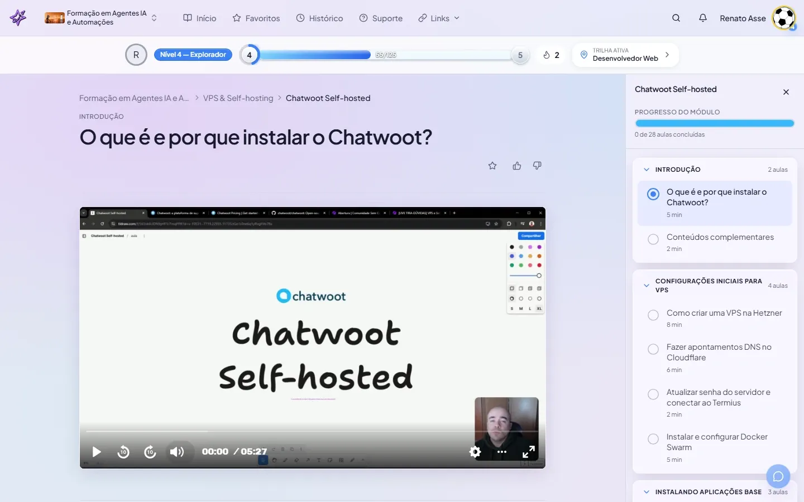This screenshot has width=804, height=502.
Task: Click the R user avatar circle
Action: click(x=136, y=55)
